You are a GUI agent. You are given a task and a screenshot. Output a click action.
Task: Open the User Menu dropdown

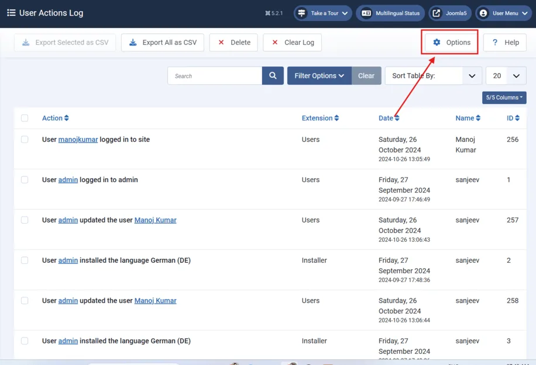(504, 13)
